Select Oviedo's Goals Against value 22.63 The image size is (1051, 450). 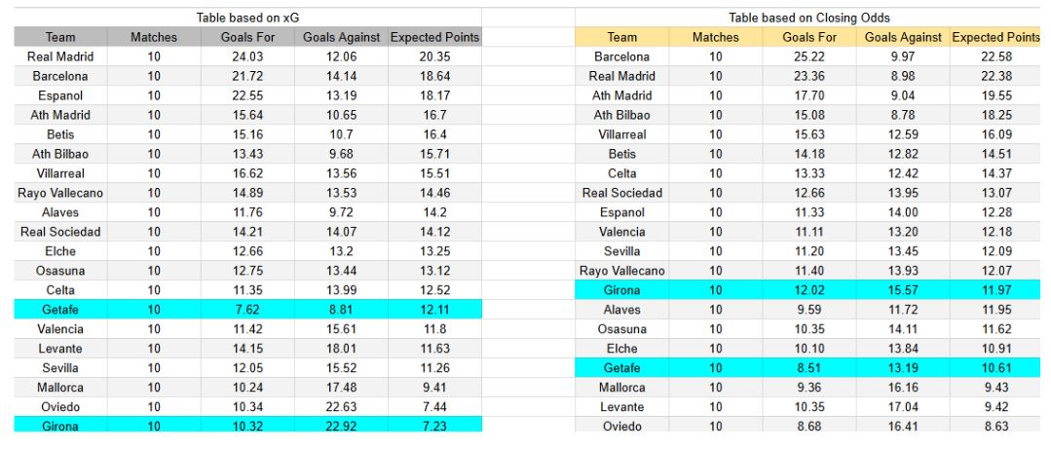pyautogui.click(x=343, y=407)
